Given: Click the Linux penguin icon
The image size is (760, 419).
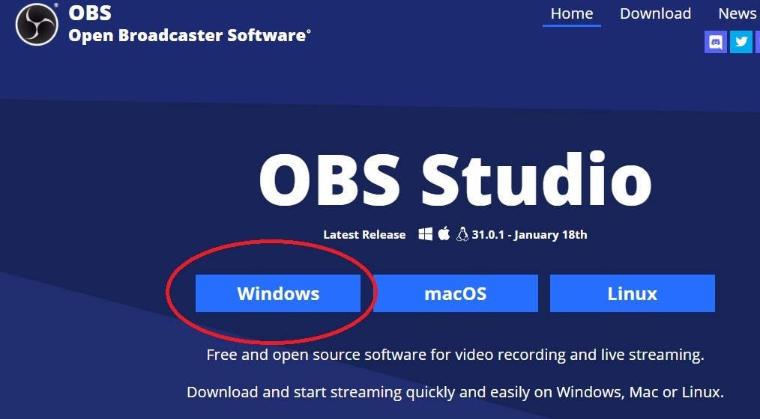Looking at the screenshot, I should tap(462, 235).
